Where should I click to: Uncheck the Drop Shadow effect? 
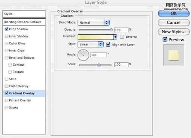click(x=6, y=29)
